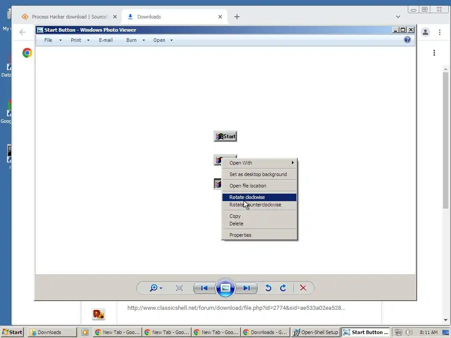This screenshot has height=338, width=451.
Task: Open the File menu
Action: pos(48,40)
